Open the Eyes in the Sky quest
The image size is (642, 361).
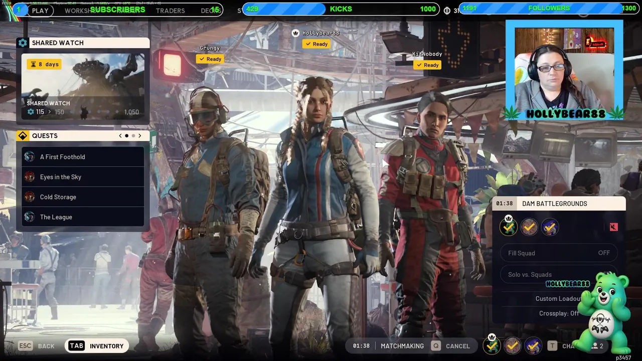83,177
